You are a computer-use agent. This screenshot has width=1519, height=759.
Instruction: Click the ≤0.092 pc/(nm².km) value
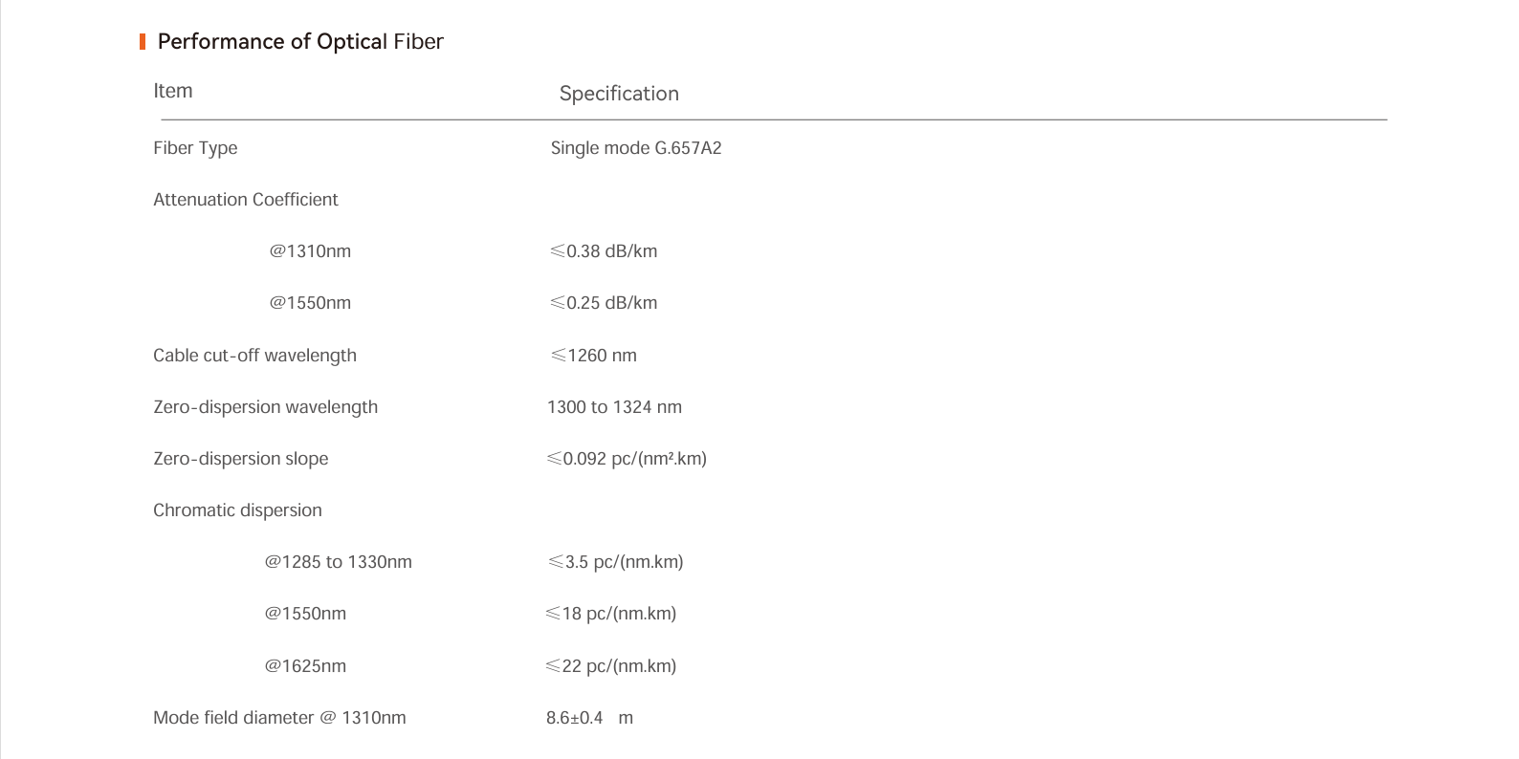click(x=627, y=459)
